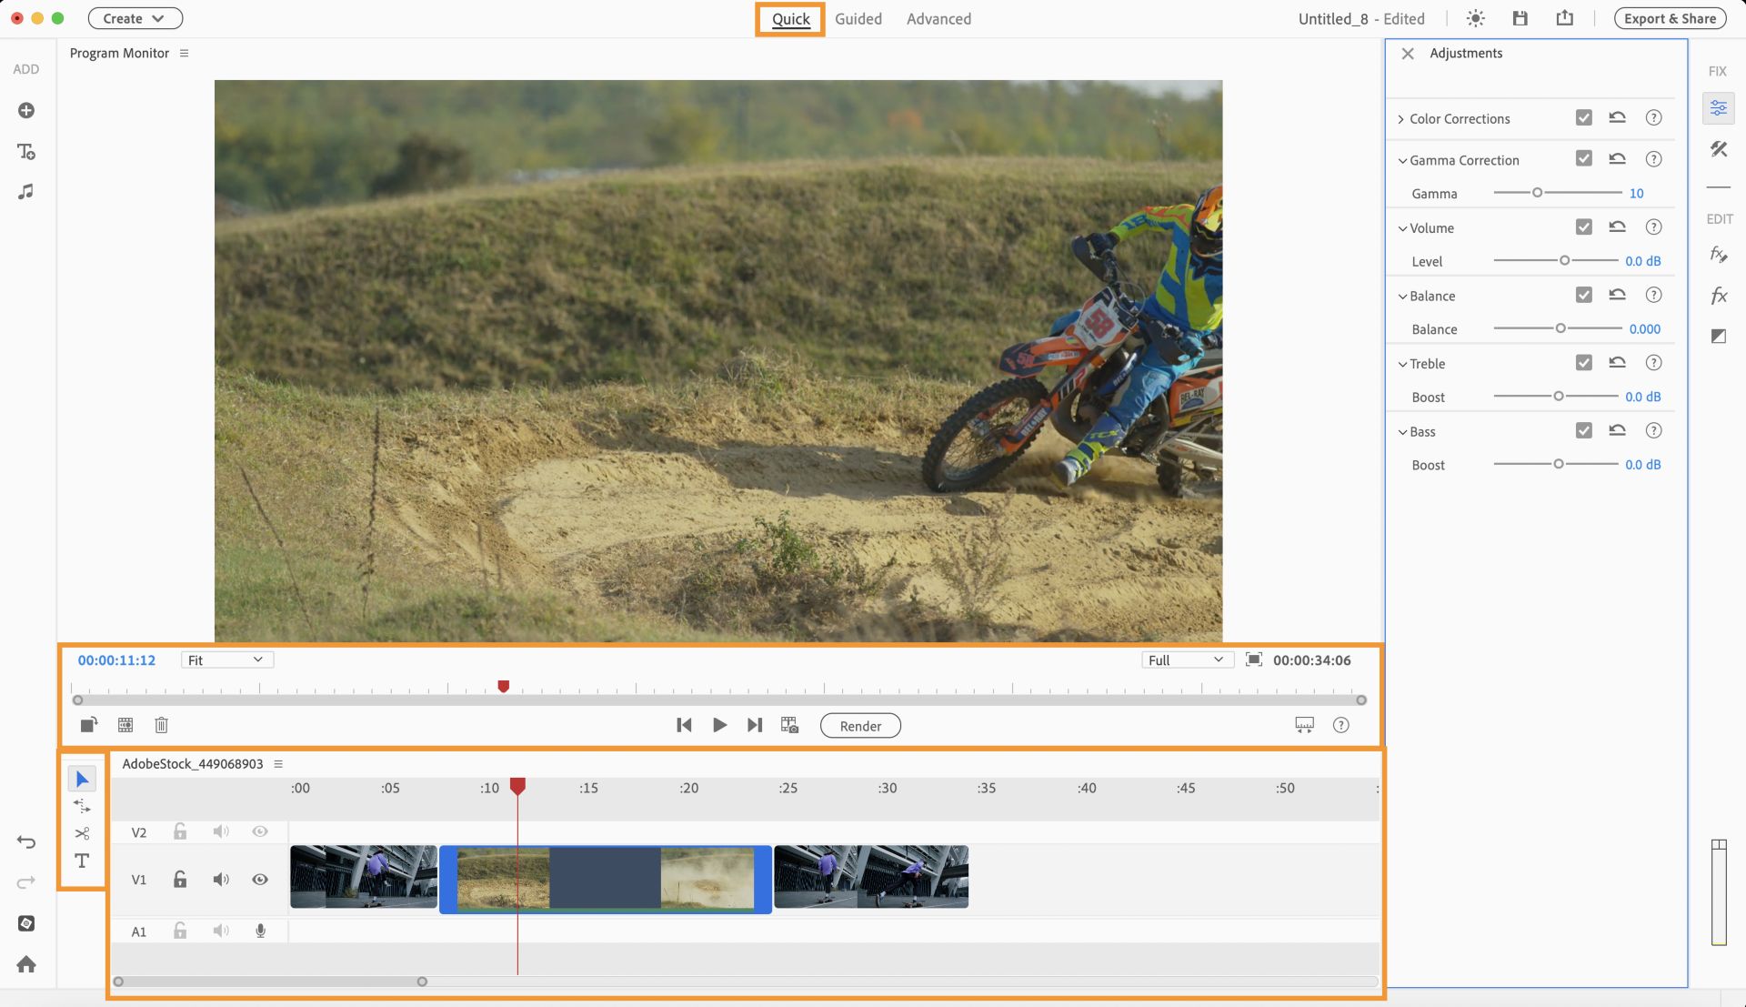1746x1007 pixels.
Task: Go to the Home screen icon
Action: (26, 964)
